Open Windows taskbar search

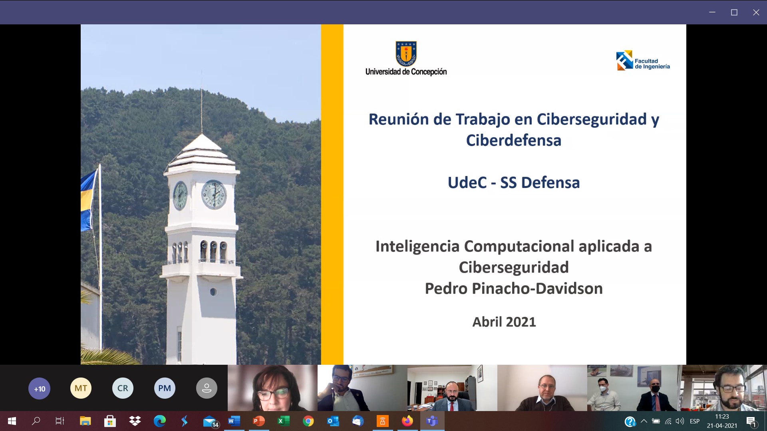[36, 421]
